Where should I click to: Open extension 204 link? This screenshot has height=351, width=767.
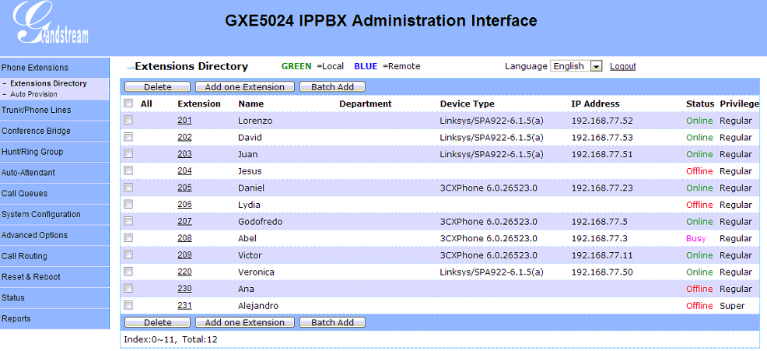click(x=184, y=171)
